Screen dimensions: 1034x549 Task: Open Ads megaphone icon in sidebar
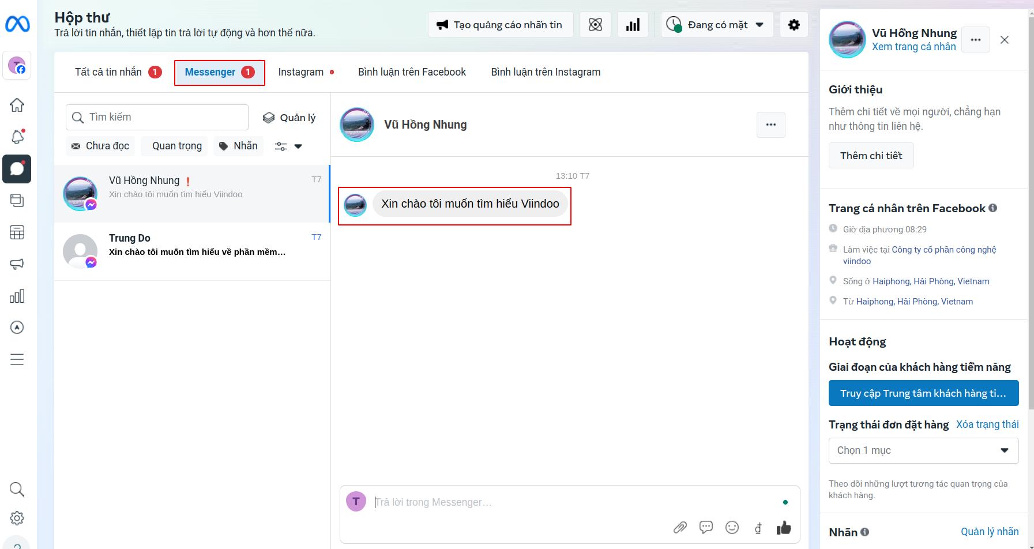[17, 264]
